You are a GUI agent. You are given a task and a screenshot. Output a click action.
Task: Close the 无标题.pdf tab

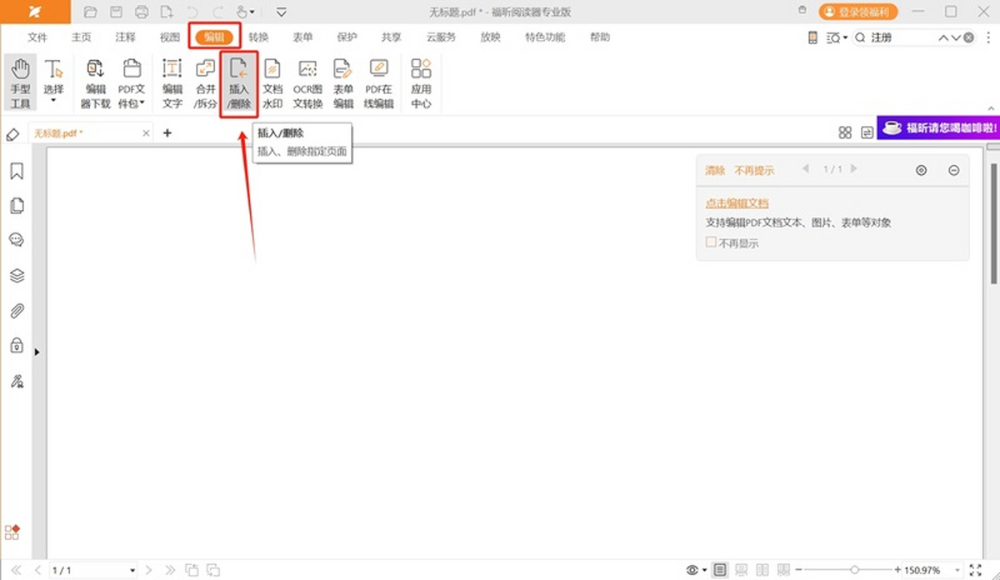(147, 133)
